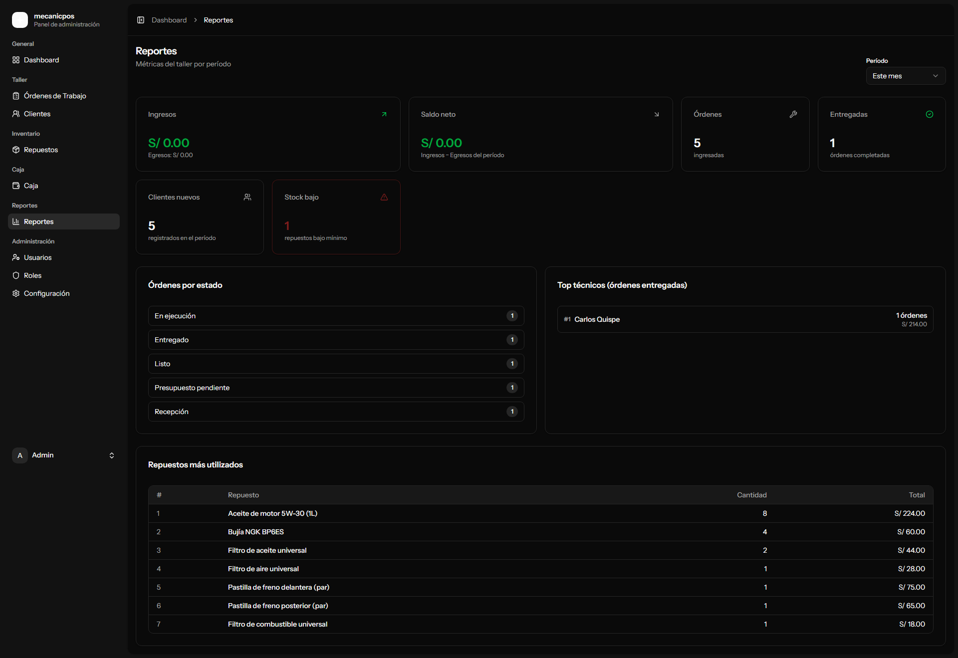Toggle the sidebar panel icon
Viewport: 958px width, 658px height.
[141, 20]
